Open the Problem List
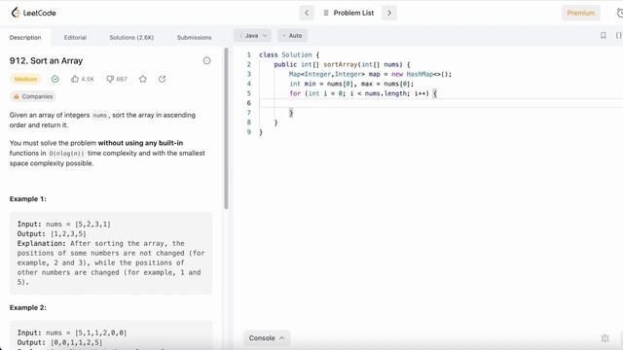The width and height of the screenshot is (623, 350). point(348,13)
